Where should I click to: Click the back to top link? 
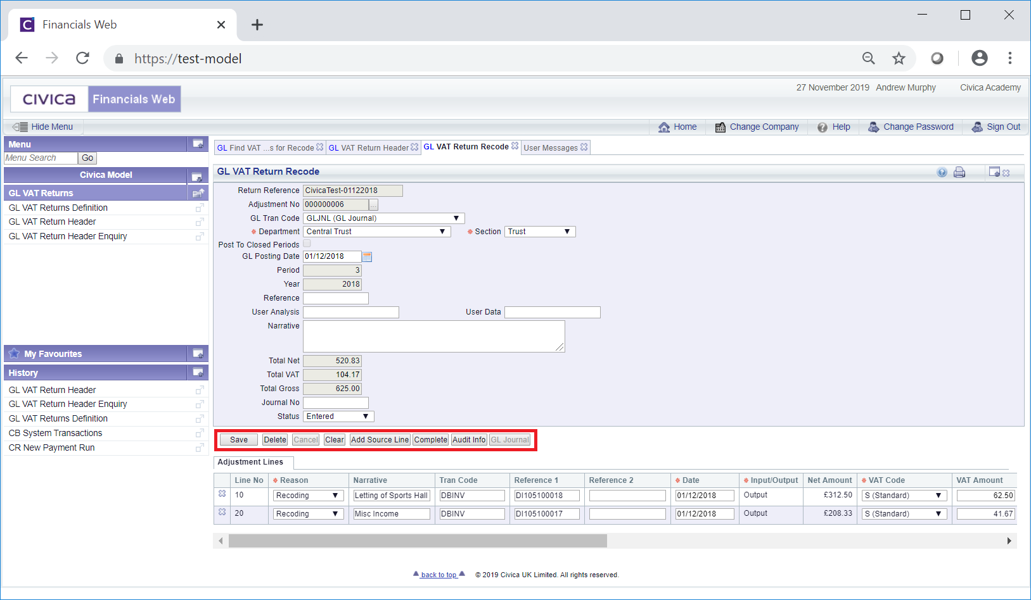tap(439, 575)
